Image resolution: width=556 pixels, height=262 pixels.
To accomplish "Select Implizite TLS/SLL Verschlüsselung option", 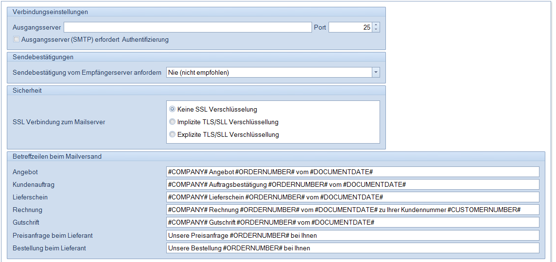I will click(172, 122).
